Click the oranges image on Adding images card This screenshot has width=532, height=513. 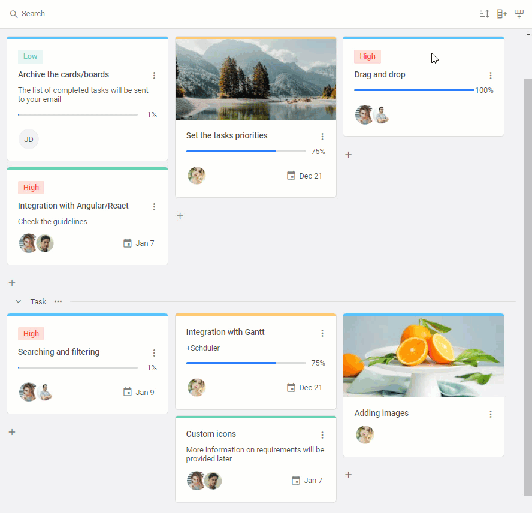[x=424, y=357]
